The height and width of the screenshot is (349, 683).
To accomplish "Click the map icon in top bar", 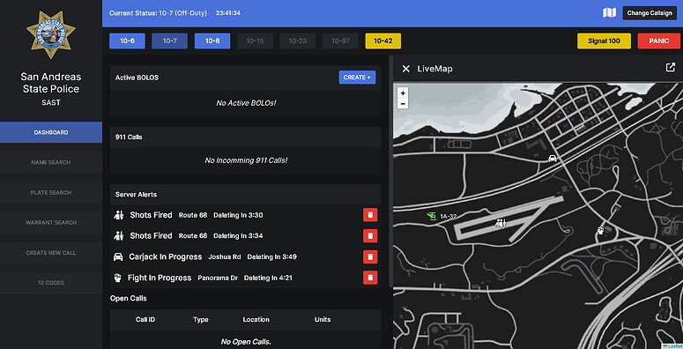I will point(609,12).
